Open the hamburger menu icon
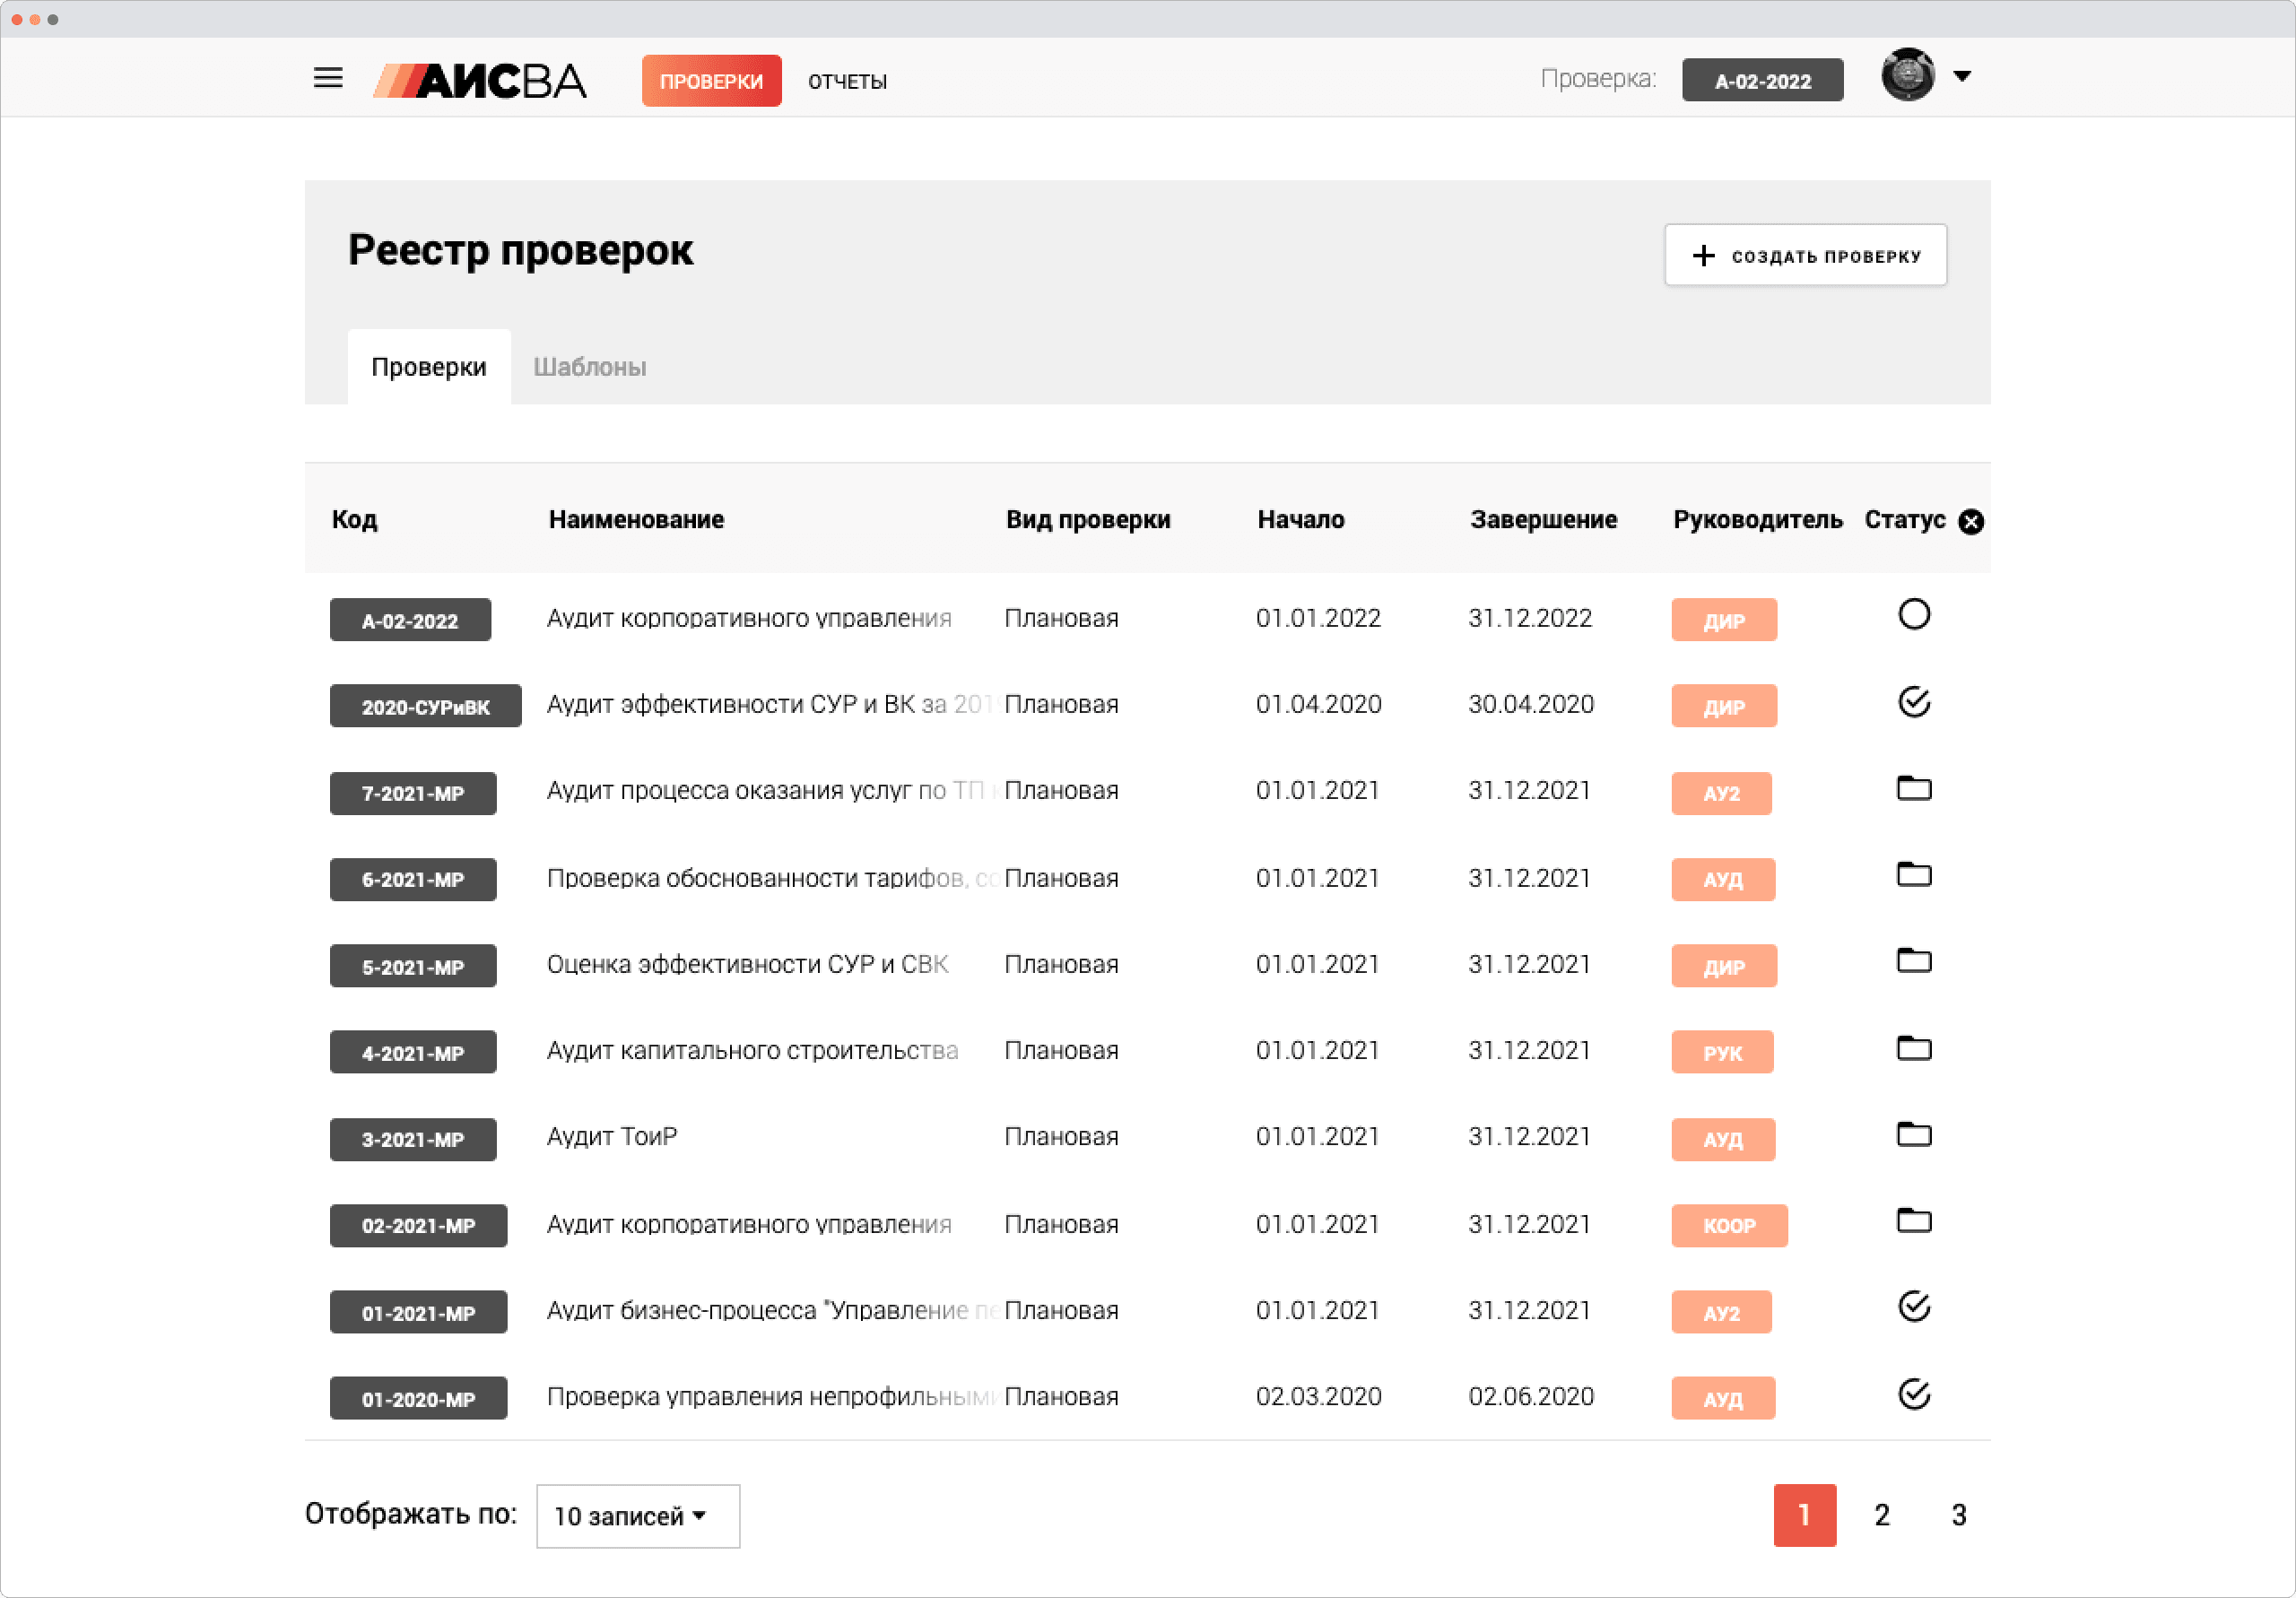This screenshot has height=1598, width=2296. pyautogui.click(x=328, y=78)
